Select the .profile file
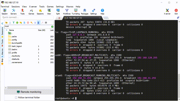 pyautogui.click(x=14, y=53)
